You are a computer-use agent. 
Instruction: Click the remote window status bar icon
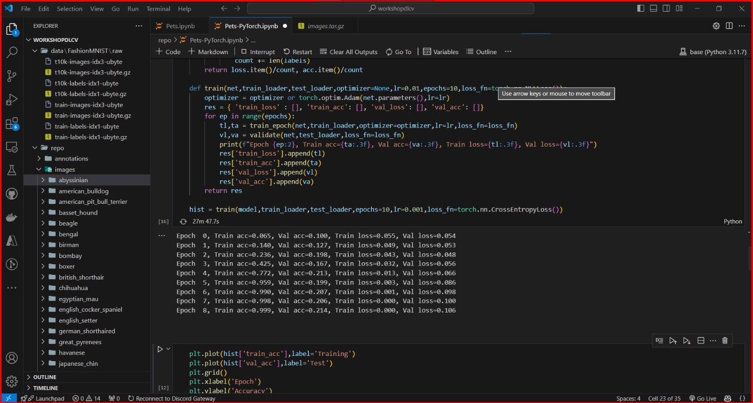click(8, 398)
